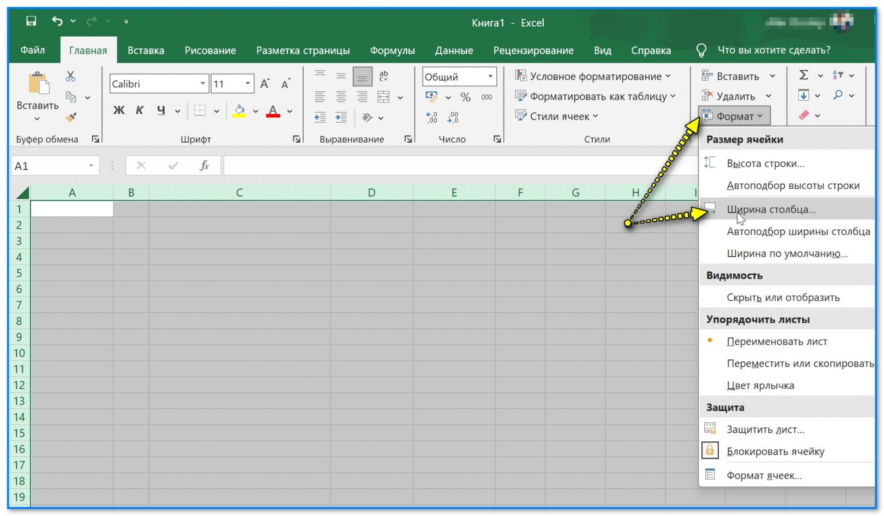Open the Файл tab
The width and height of the screenshot is (884, 516).
pos(33,50)
